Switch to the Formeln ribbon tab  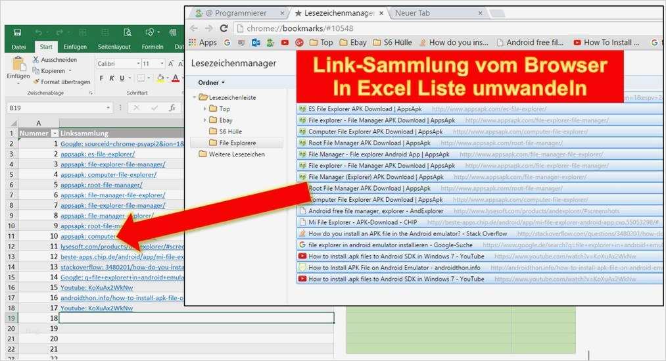[x=153, y=47]
